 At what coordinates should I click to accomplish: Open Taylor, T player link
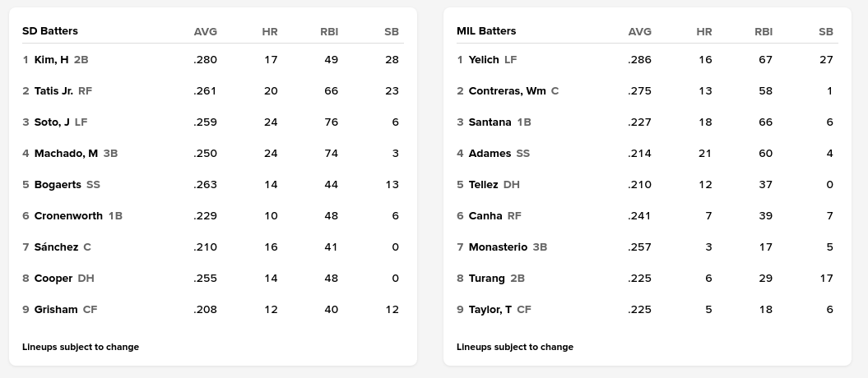coord(490,310)
